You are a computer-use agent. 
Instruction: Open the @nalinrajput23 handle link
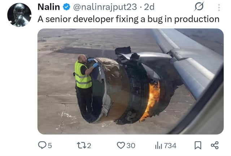tap(105, 7)
